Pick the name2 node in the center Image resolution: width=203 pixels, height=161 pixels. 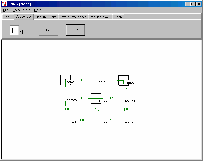point(96,98)
